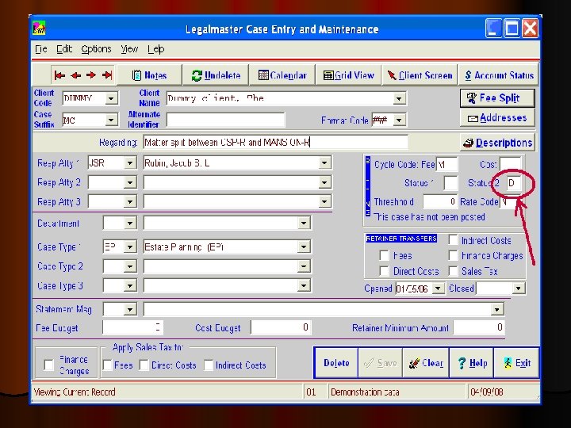Open Account Status

(x=499, y=75)
